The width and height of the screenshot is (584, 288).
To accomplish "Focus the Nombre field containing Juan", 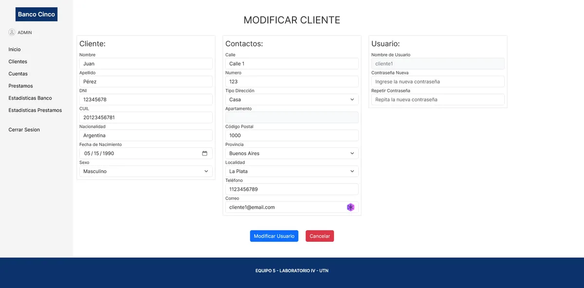I will (146, 64).
